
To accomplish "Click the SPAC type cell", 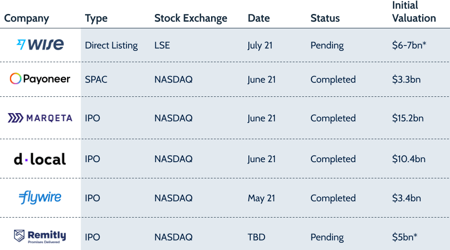I will click(x=96, y=80).
